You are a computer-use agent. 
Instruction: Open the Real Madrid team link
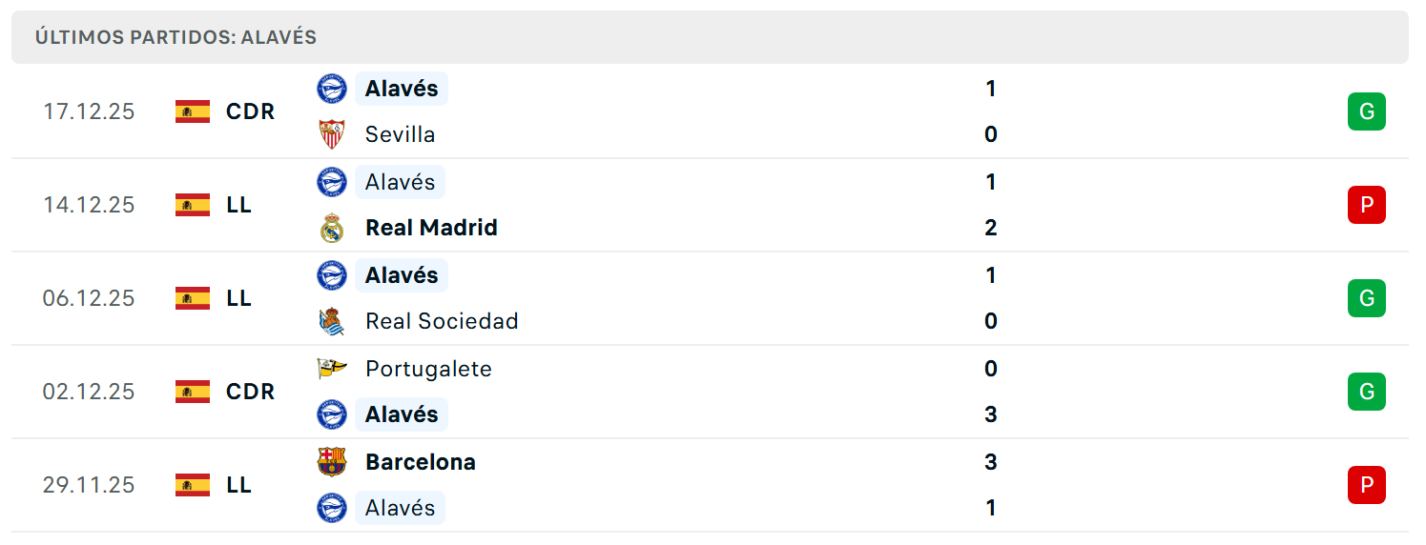coord(431,228)
